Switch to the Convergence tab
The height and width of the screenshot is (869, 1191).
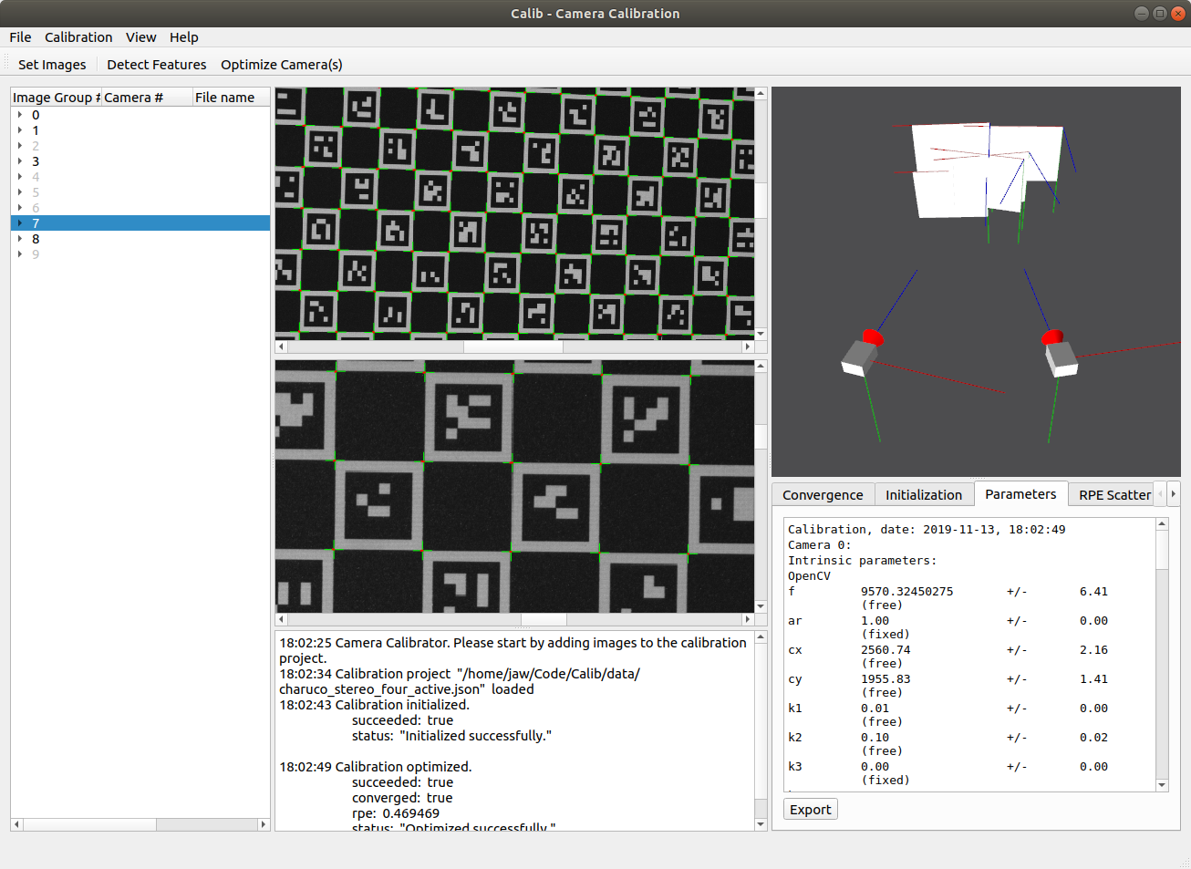tap(822, 495)
